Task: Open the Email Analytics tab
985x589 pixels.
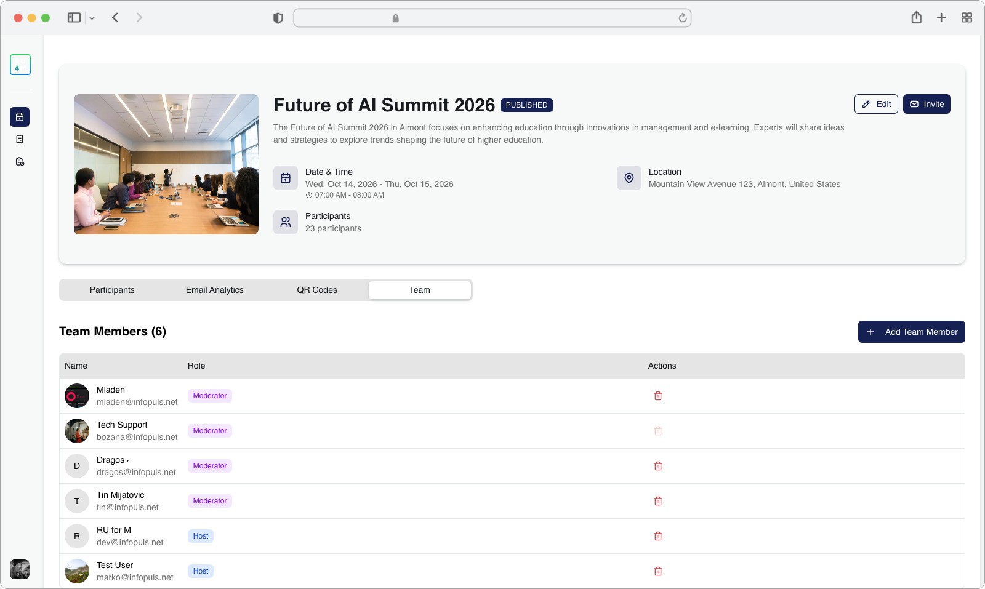Action: pyautogui.click(x=214, y=290)
